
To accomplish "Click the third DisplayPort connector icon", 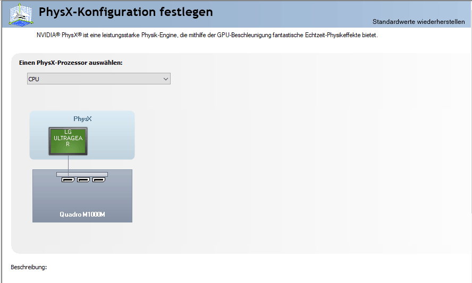I will tap(99, 179).
